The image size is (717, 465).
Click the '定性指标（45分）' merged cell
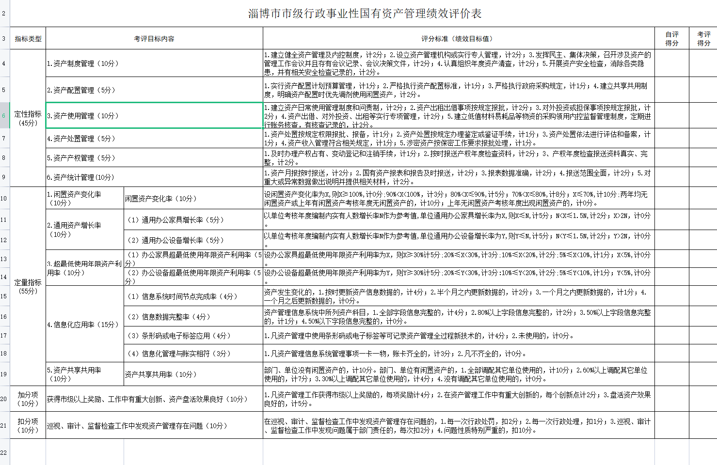pyautogui.click(x=28, y=118)
